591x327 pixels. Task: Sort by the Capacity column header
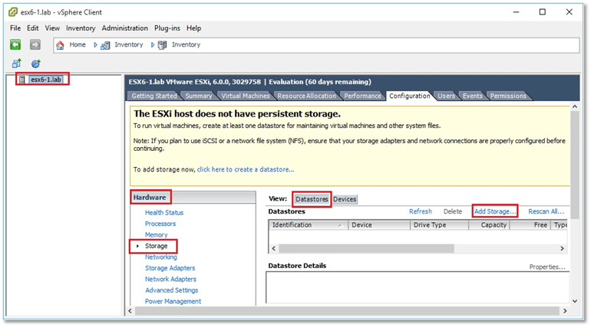pos(489,225)
